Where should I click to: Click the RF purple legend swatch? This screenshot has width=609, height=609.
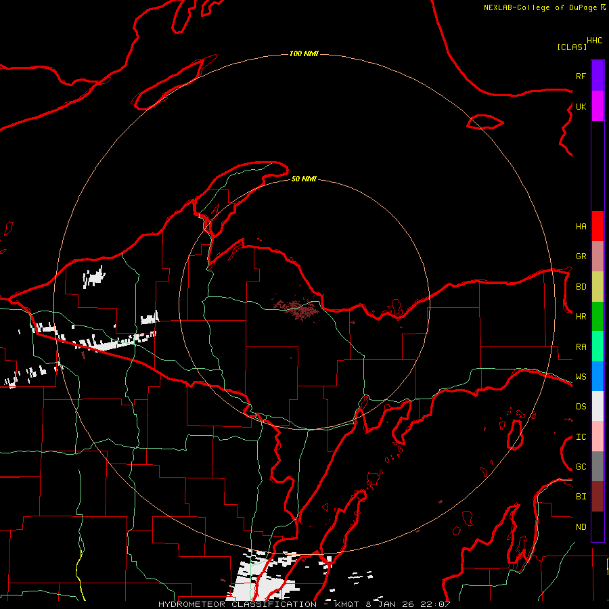[x=597, y=76]
